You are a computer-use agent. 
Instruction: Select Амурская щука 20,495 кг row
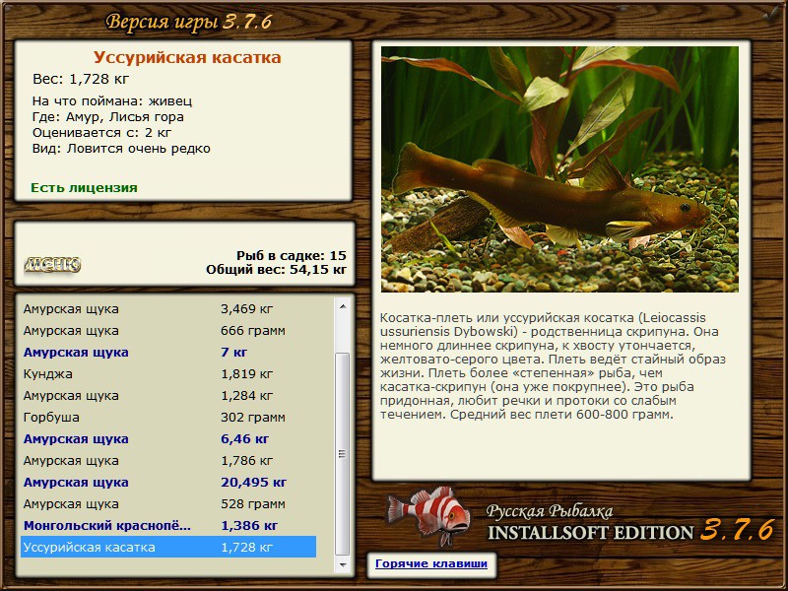point(168,482)
